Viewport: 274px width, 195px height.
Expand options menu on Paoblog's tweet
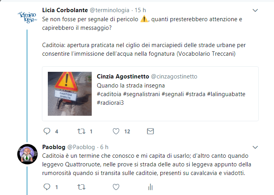(255, 148)
